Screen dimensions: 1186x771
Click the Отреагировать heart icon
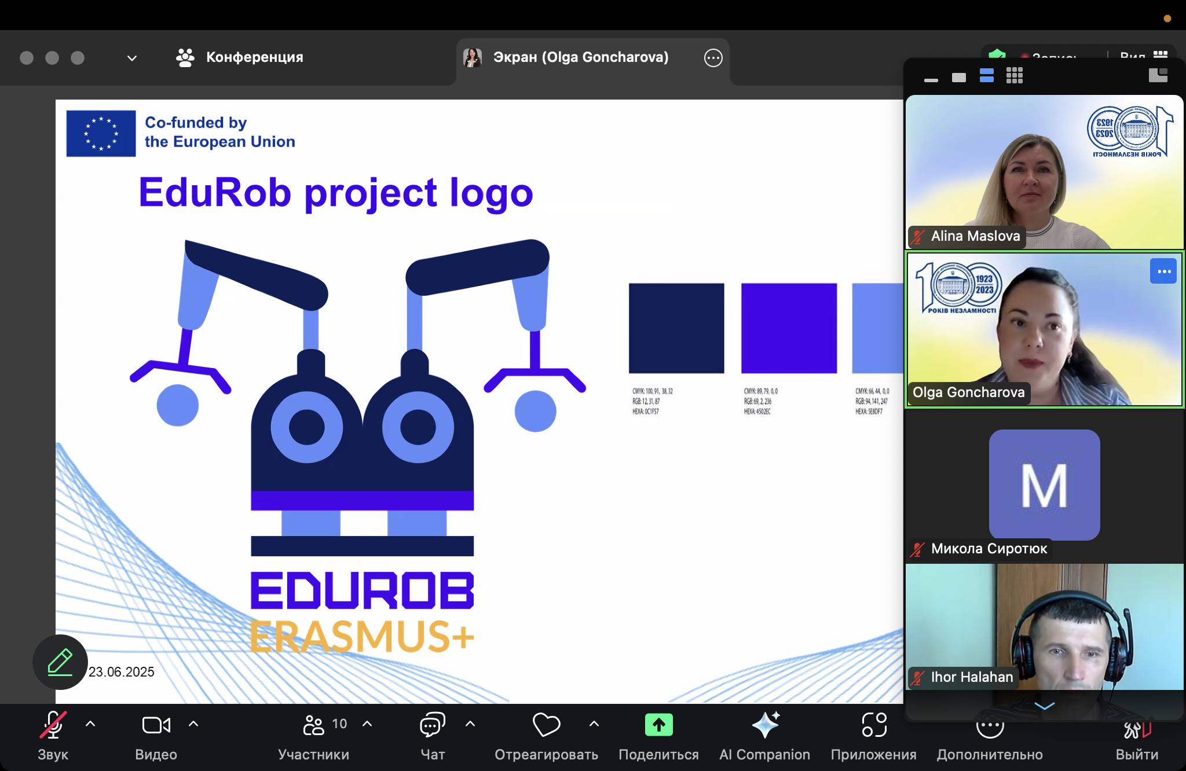(x=546, y=726)
